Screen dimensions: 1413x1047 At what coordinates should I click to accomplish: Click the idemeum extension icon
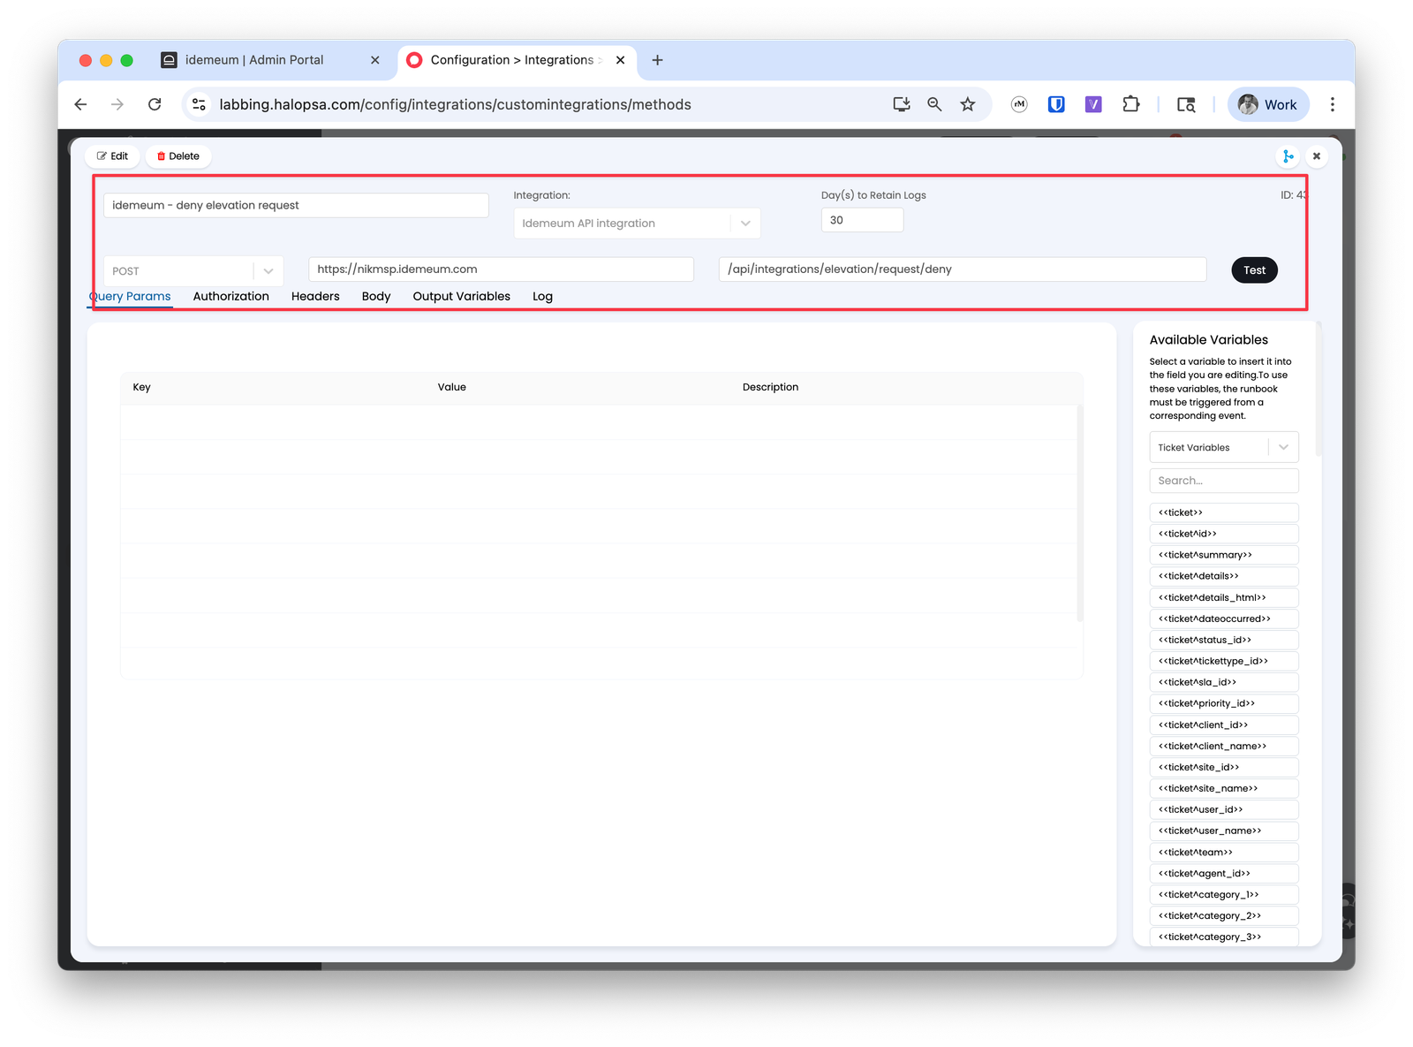[1019, 104]
